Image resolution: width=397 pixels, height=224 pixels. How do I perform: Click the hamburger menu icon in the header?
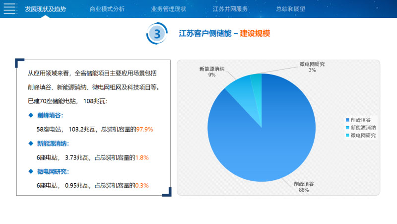[x=9, y=9]
